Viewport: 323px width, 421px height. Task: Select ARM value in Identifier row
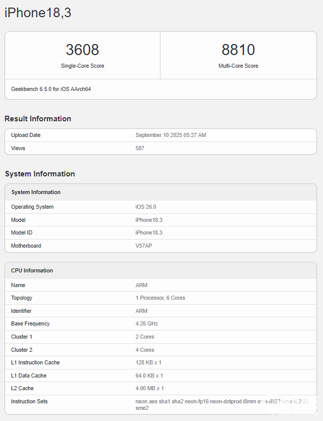click(x=141, y=311)
